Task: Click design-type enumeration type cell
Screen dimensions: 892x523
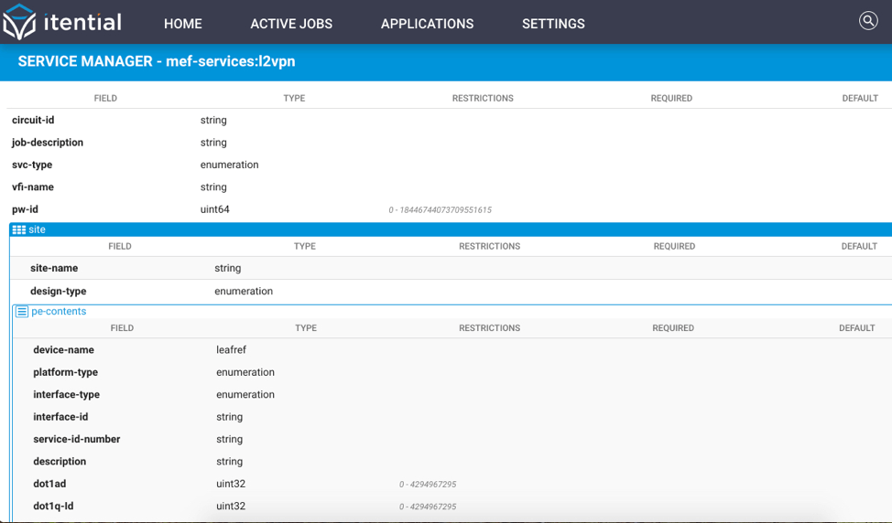Action: tap(244, 292)
